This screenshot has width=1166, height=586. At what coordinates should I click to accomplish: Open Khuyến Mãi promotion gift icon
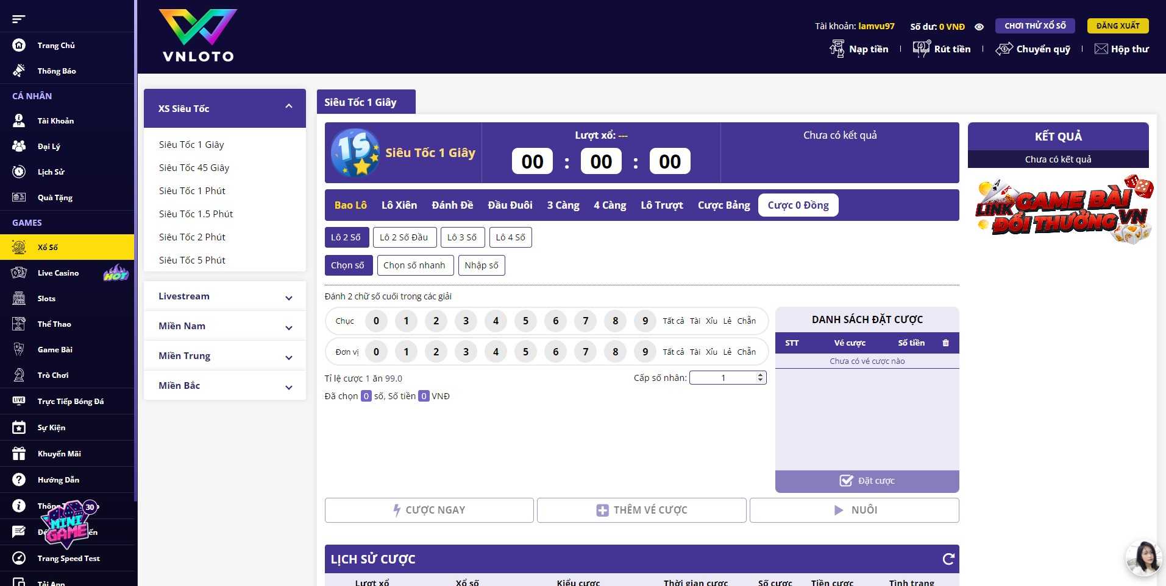tap(19, 453)
